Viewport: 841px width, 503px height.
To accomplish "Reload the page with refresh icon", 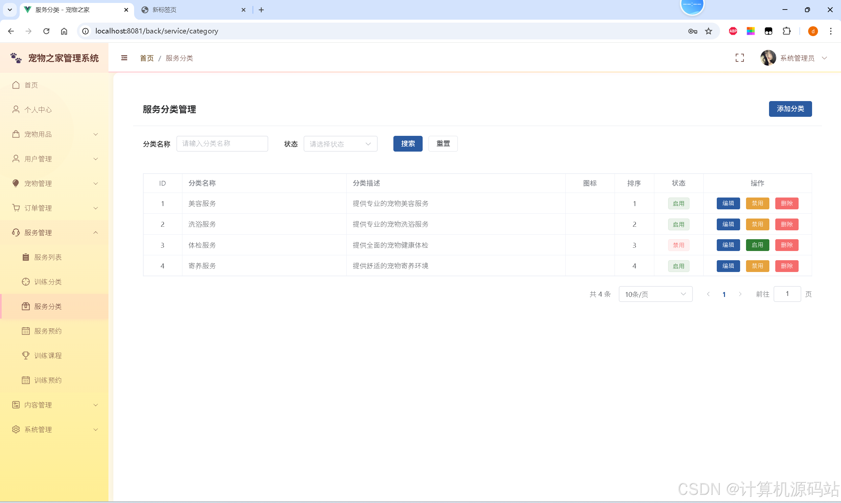I will pyautogui.click(x=46, y=31).
